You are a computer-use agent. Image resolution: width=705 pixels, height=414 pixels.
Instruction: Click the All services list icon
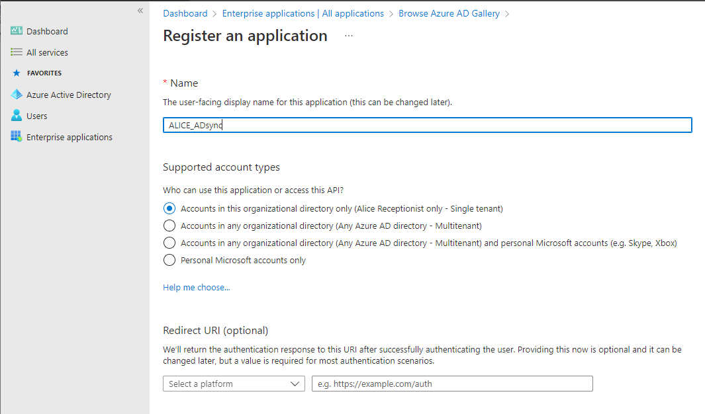(x=17, y=52)
